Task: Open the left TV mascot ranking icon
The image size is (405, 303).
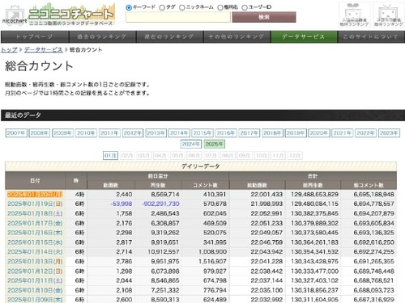Action: coord(354,15)
